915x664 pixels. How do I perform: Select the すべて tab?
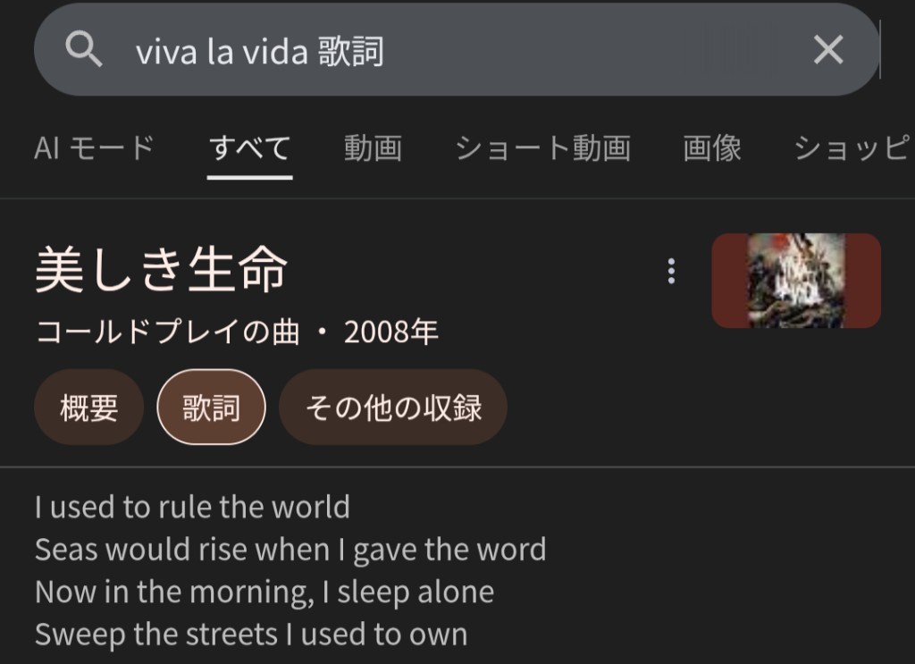click(x=249, y=148)
